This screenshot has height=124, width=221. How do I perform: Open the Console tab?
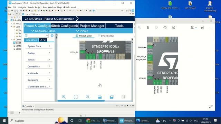point(28,106)
